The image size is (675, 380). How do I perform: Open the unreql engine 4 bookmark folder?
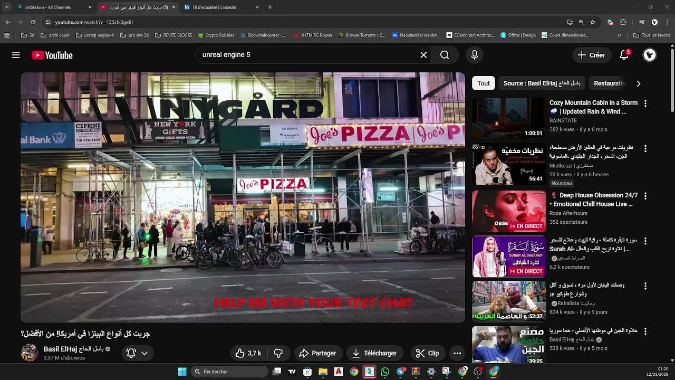point(95,35)
